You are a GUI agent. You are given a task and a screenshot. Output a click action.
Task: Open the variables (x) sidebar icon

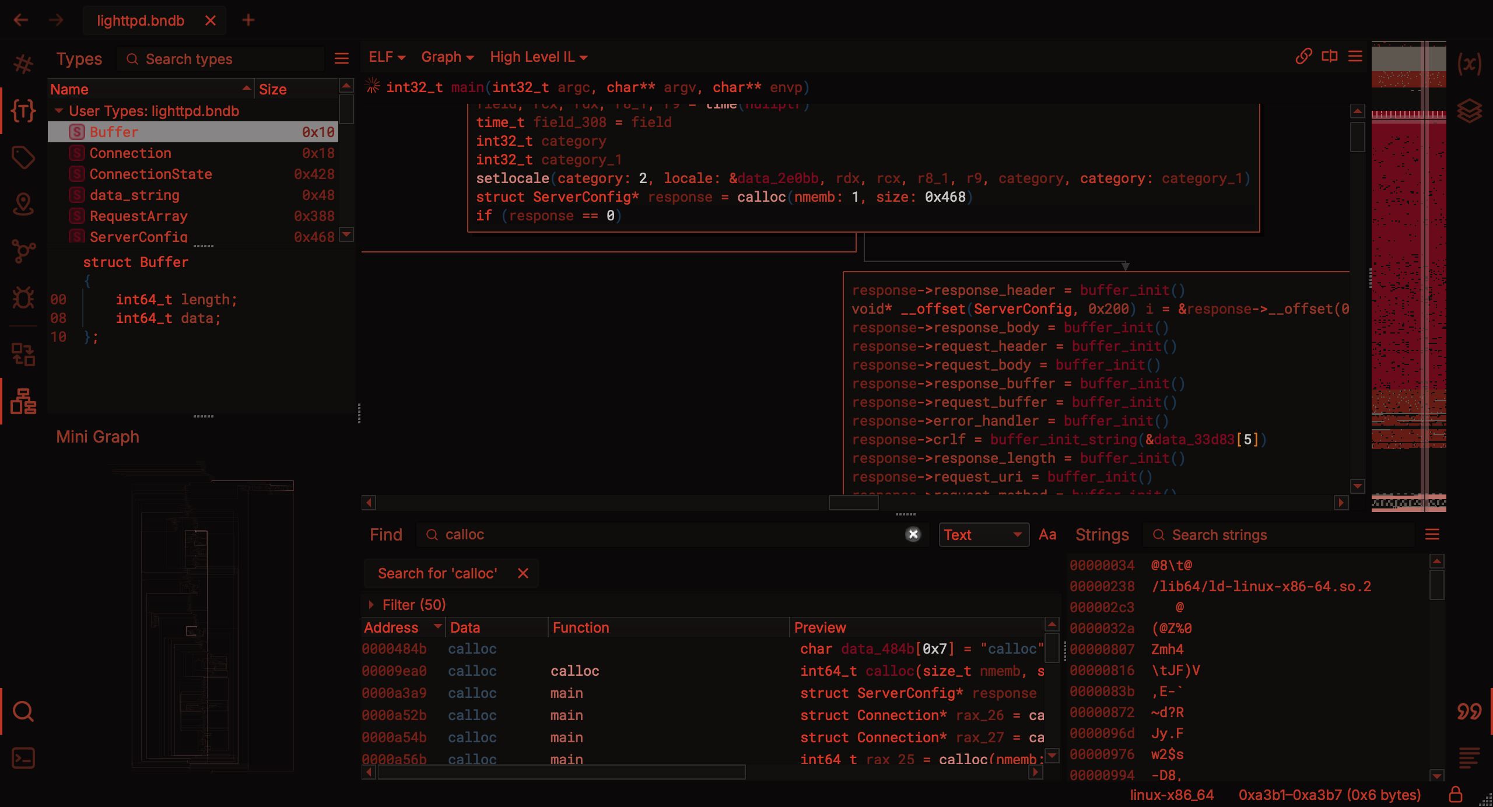[x=1469, y=63]
